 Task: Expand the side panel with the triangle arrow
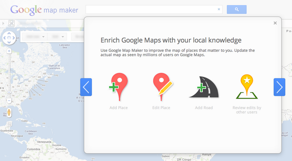(x=3, y=23)
